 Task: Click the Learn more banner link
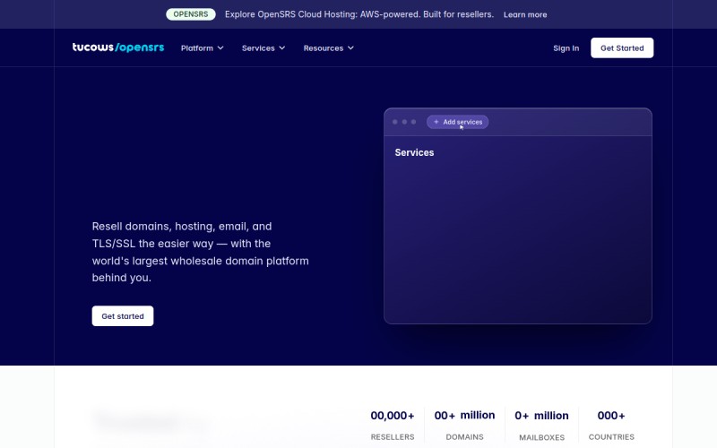525,14
